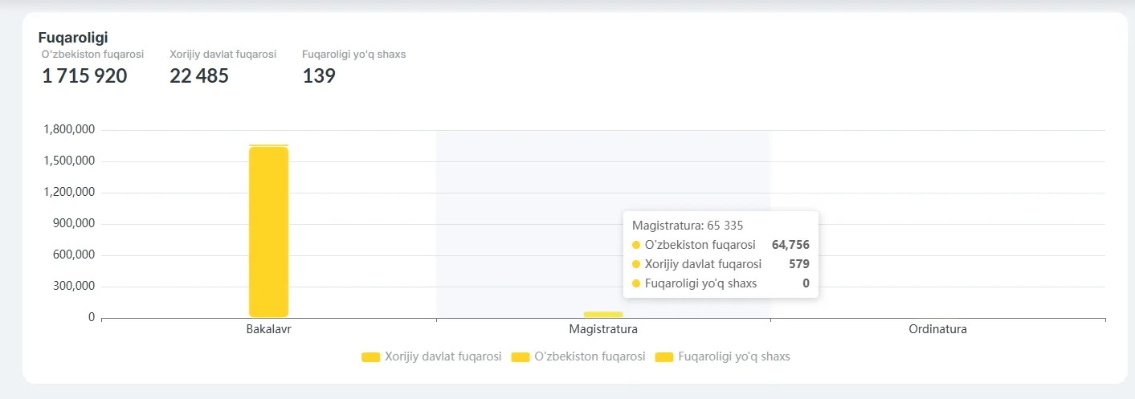Hide O'zbekiston fuqarosi series via legend text
This screenshot has width=1135, height=399.
point(590,356)
